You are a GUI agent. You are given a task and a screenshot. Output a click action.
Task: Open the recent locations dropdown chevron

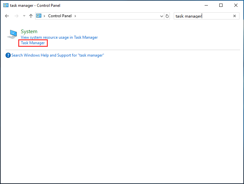24,16
